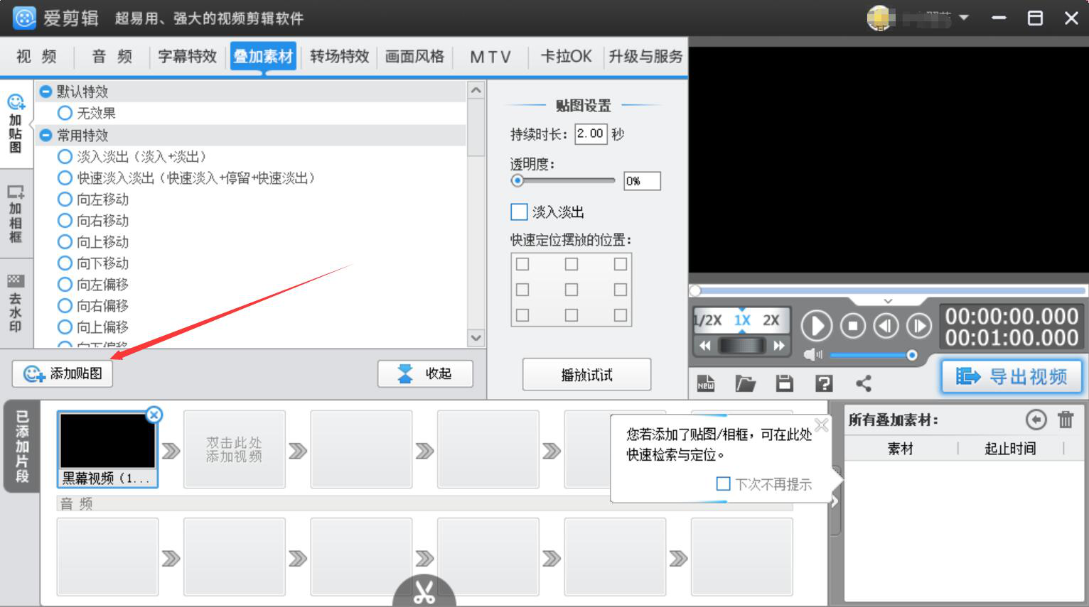Screen dimensions: 1089x607
Task: Open the 加贴图 sidebar panel
Action: 16,124
